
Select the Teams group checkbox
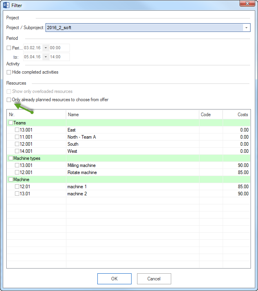11,123
